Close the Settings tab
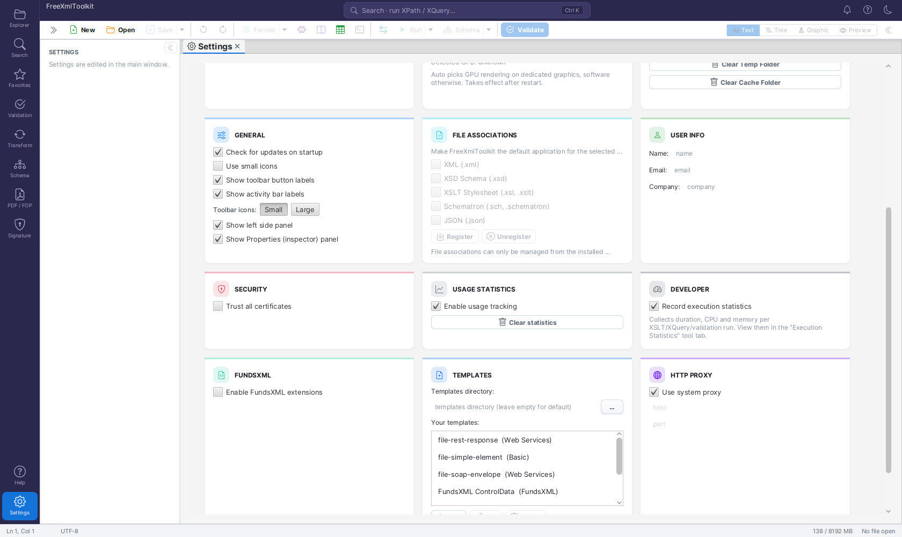 (x=237, y=47)
